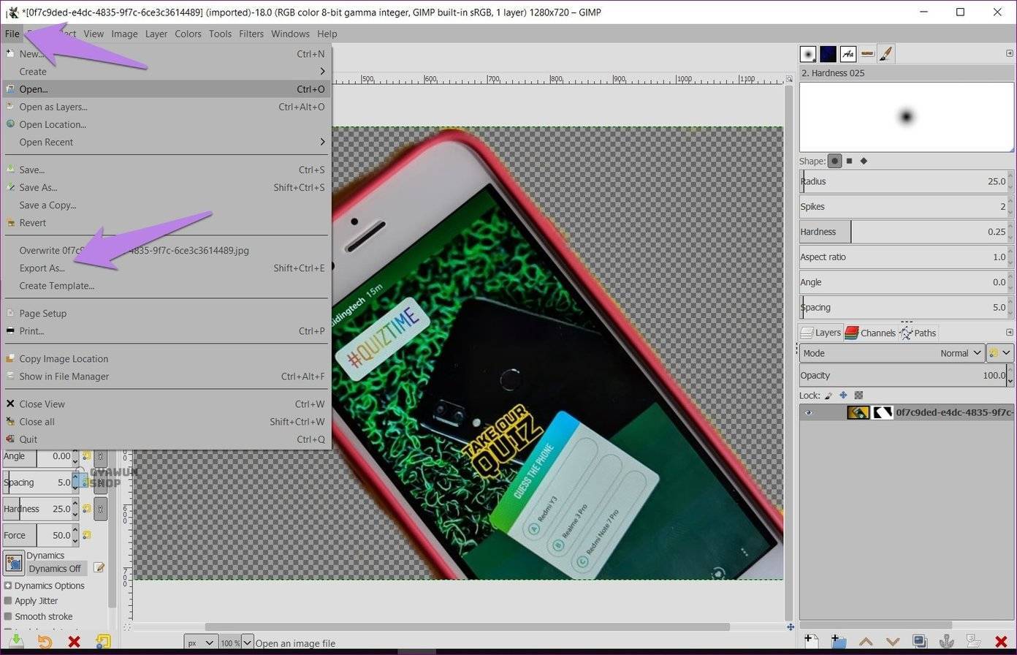The height and width of the screenshot is (655, 1017).
Task: Adjust the Opacity slider in Layers panel
Action: point(902,375)
